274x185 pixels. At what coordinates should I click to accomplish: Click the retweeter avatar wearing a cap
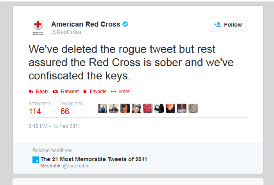coord(136,108)
